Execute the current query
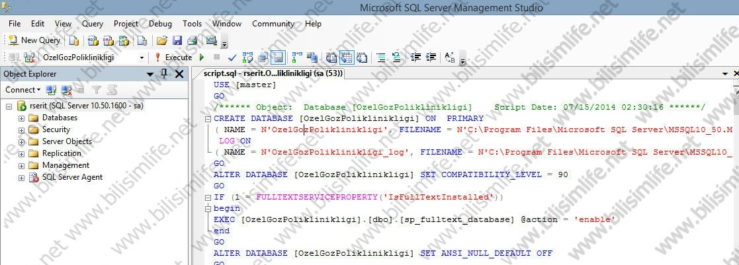Viewport: 739px width, 265px height. [x=173, y=57]
